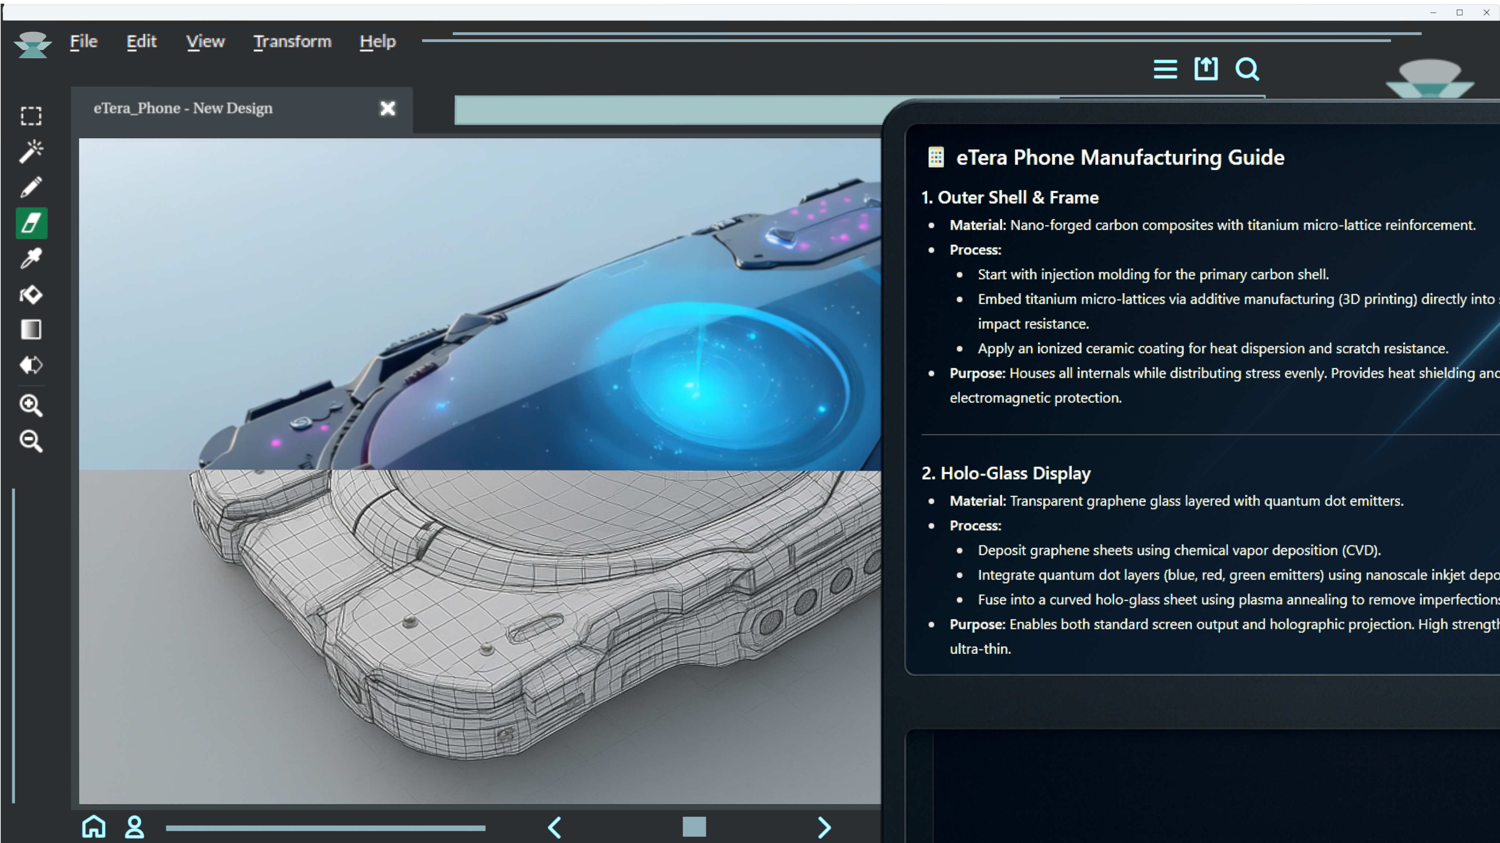This screenshot has height=843, width=1500.
Task: Select the rectangular selection tool
Action: coord(31,116)
